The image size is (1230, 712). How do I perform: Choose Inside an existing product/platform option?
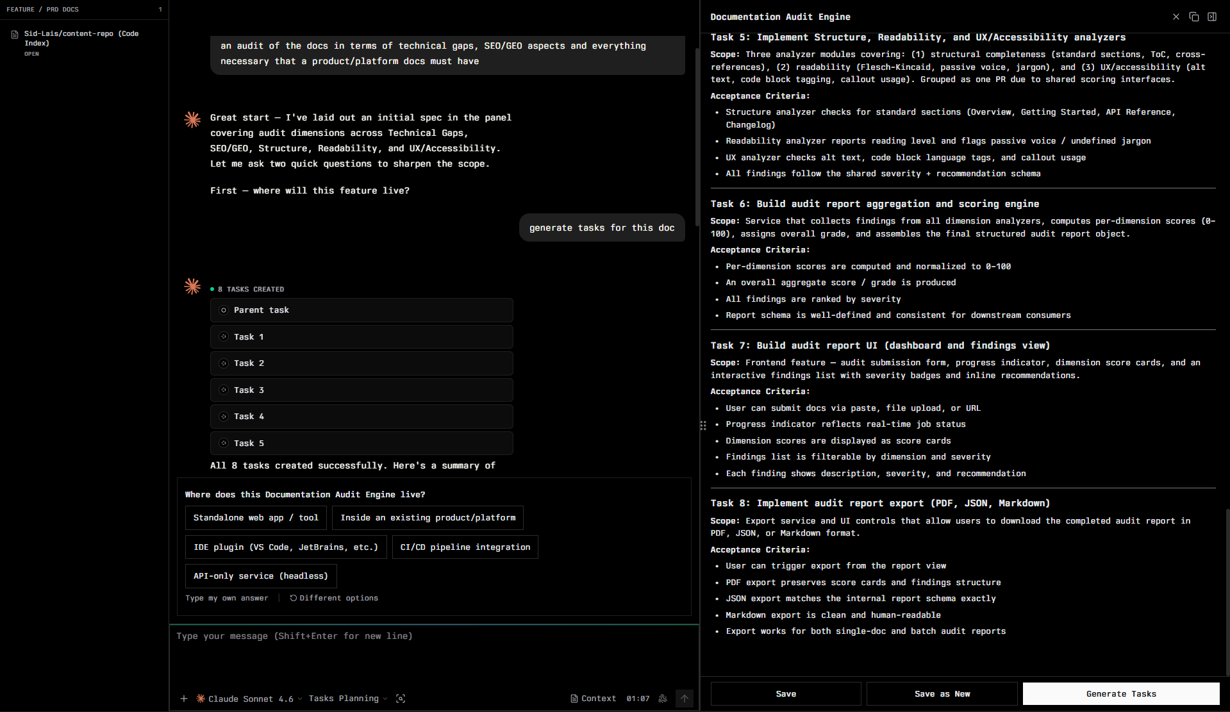click(x=428, y=518)
